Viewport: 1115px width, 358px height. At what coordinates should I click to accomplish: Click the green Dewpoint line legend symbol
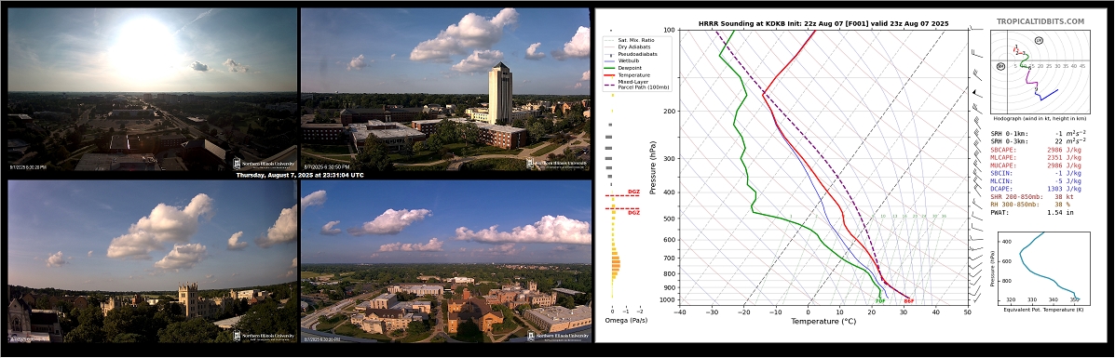[608, 68]
